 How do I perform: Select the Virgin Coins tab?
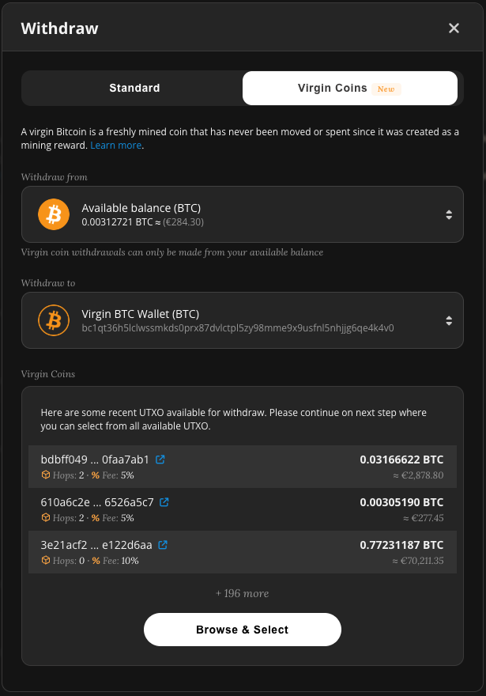(330, 89)
